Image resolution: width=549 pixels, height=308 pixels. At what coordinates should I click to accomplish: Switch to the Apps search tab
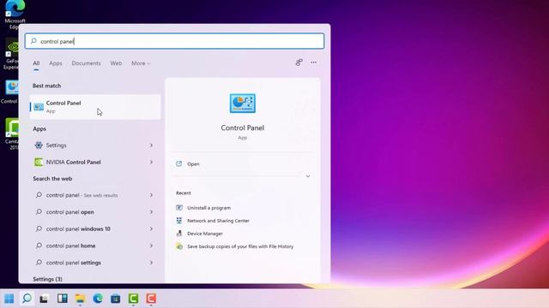pyautogui.click(x=55, y=63)
